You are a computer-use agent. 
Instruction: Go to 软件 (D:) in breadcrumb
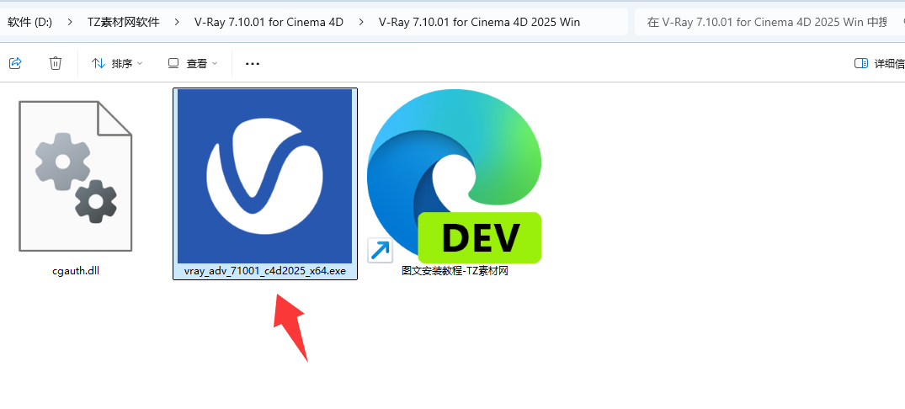click(x=30, y=22)
